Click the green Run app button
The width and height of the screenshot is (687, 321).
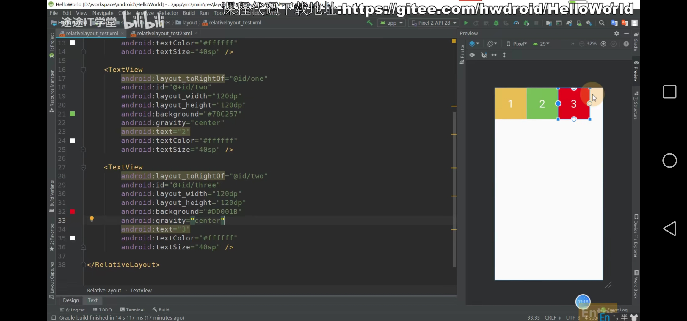tap(466, 23)
